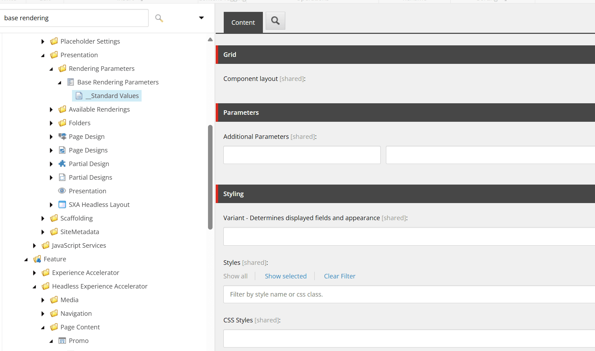Click the CSS Styles input field
Viewport: 595px width, 351px height.
pyautogui.click(x=409, y=338)
